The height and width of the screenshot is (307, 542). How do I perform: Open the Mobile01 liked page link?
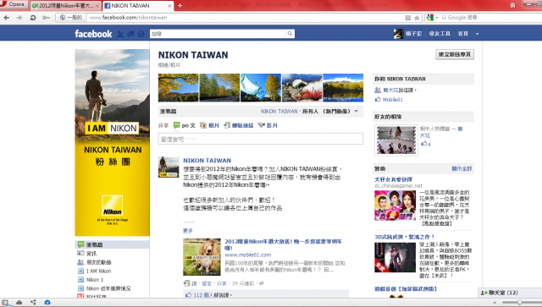[393, 100]
